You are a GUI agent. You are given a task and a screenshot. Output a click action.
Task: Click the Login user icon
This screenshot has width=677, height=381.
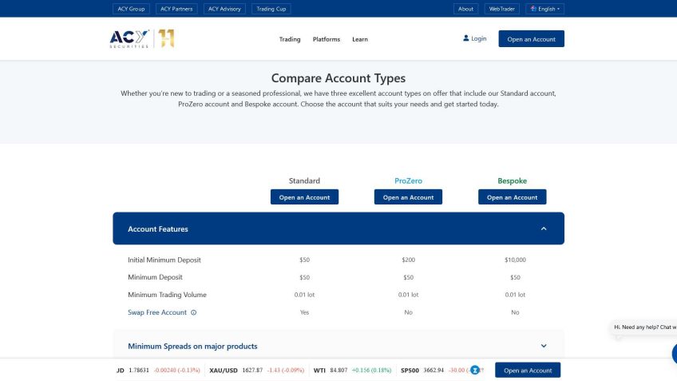click(x=466, y=38)
